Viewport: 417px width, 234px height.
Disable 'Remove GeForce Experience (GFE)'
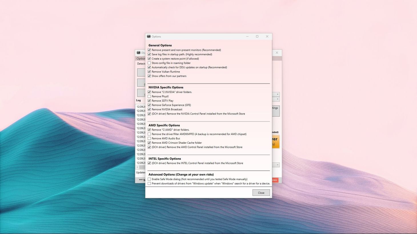click(149, 105)
